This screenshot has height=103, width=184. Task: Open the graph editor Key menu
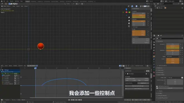(x=25, y=66)
